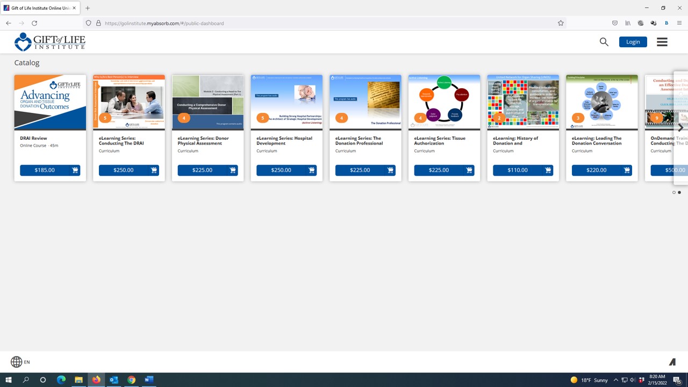Reload the page with refresh icon
This screenshot has width=688, height=387.
(34, 23)
